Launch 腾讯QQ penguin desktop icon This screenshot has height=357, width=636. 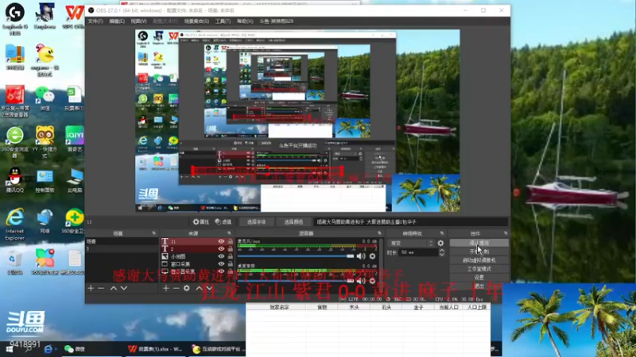(15, 179)
